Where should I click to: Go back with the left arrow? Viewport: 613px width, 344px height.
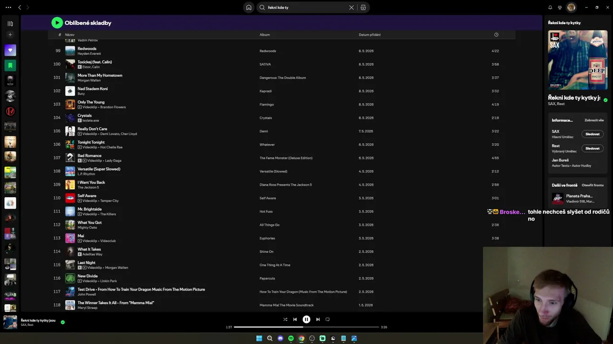20,8
